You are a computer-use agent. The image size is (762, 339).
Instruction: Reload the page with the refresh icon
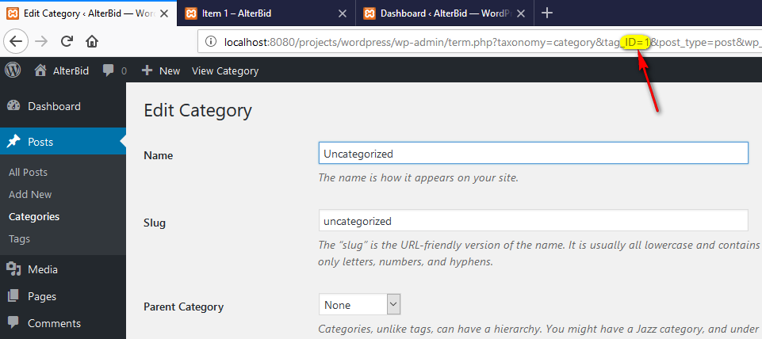(67, 41)
